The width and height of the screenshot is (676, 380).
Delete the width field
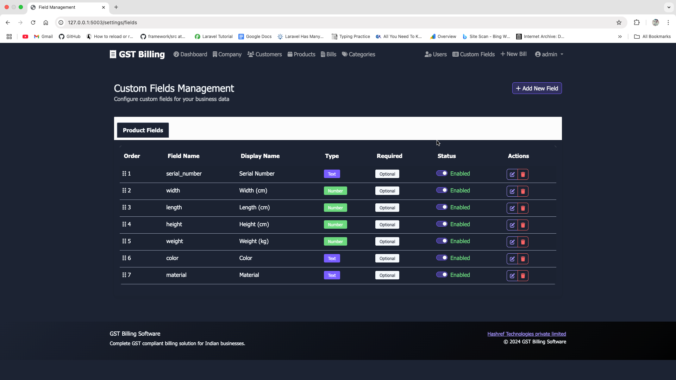coord(523,191)
